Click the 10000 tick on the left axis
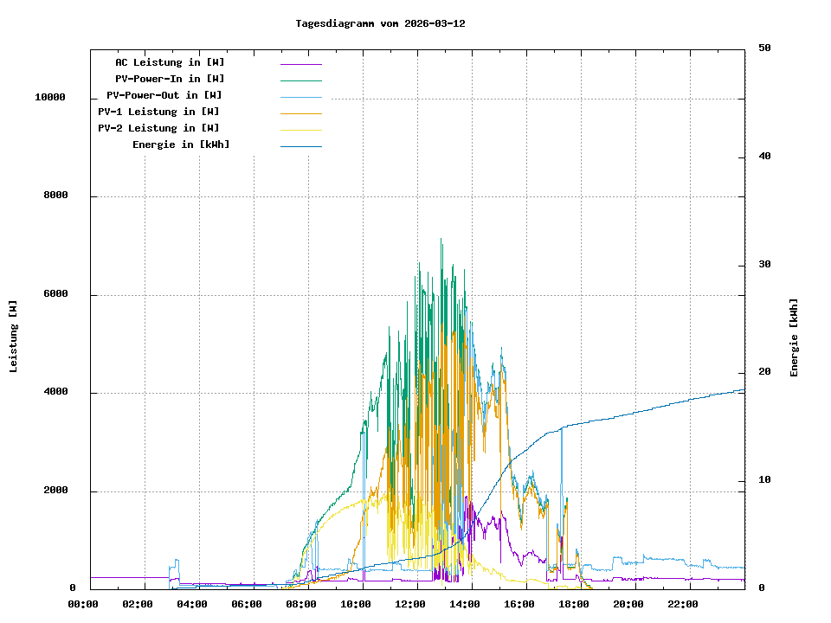Image resolution: width=831 pixels, height=623 pixels. point(50,97)
